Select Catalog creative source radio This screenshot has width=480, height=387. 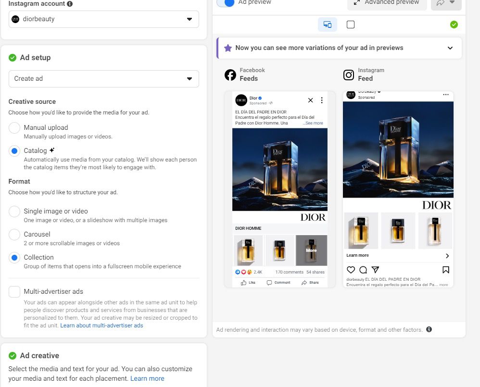[14, 151]
